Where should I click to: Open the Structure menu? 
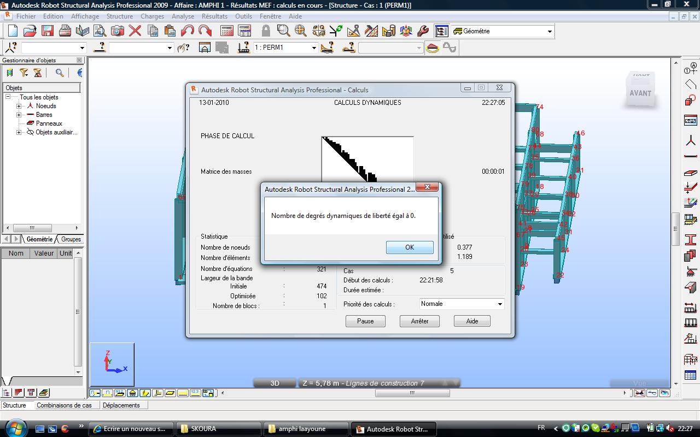120,16
